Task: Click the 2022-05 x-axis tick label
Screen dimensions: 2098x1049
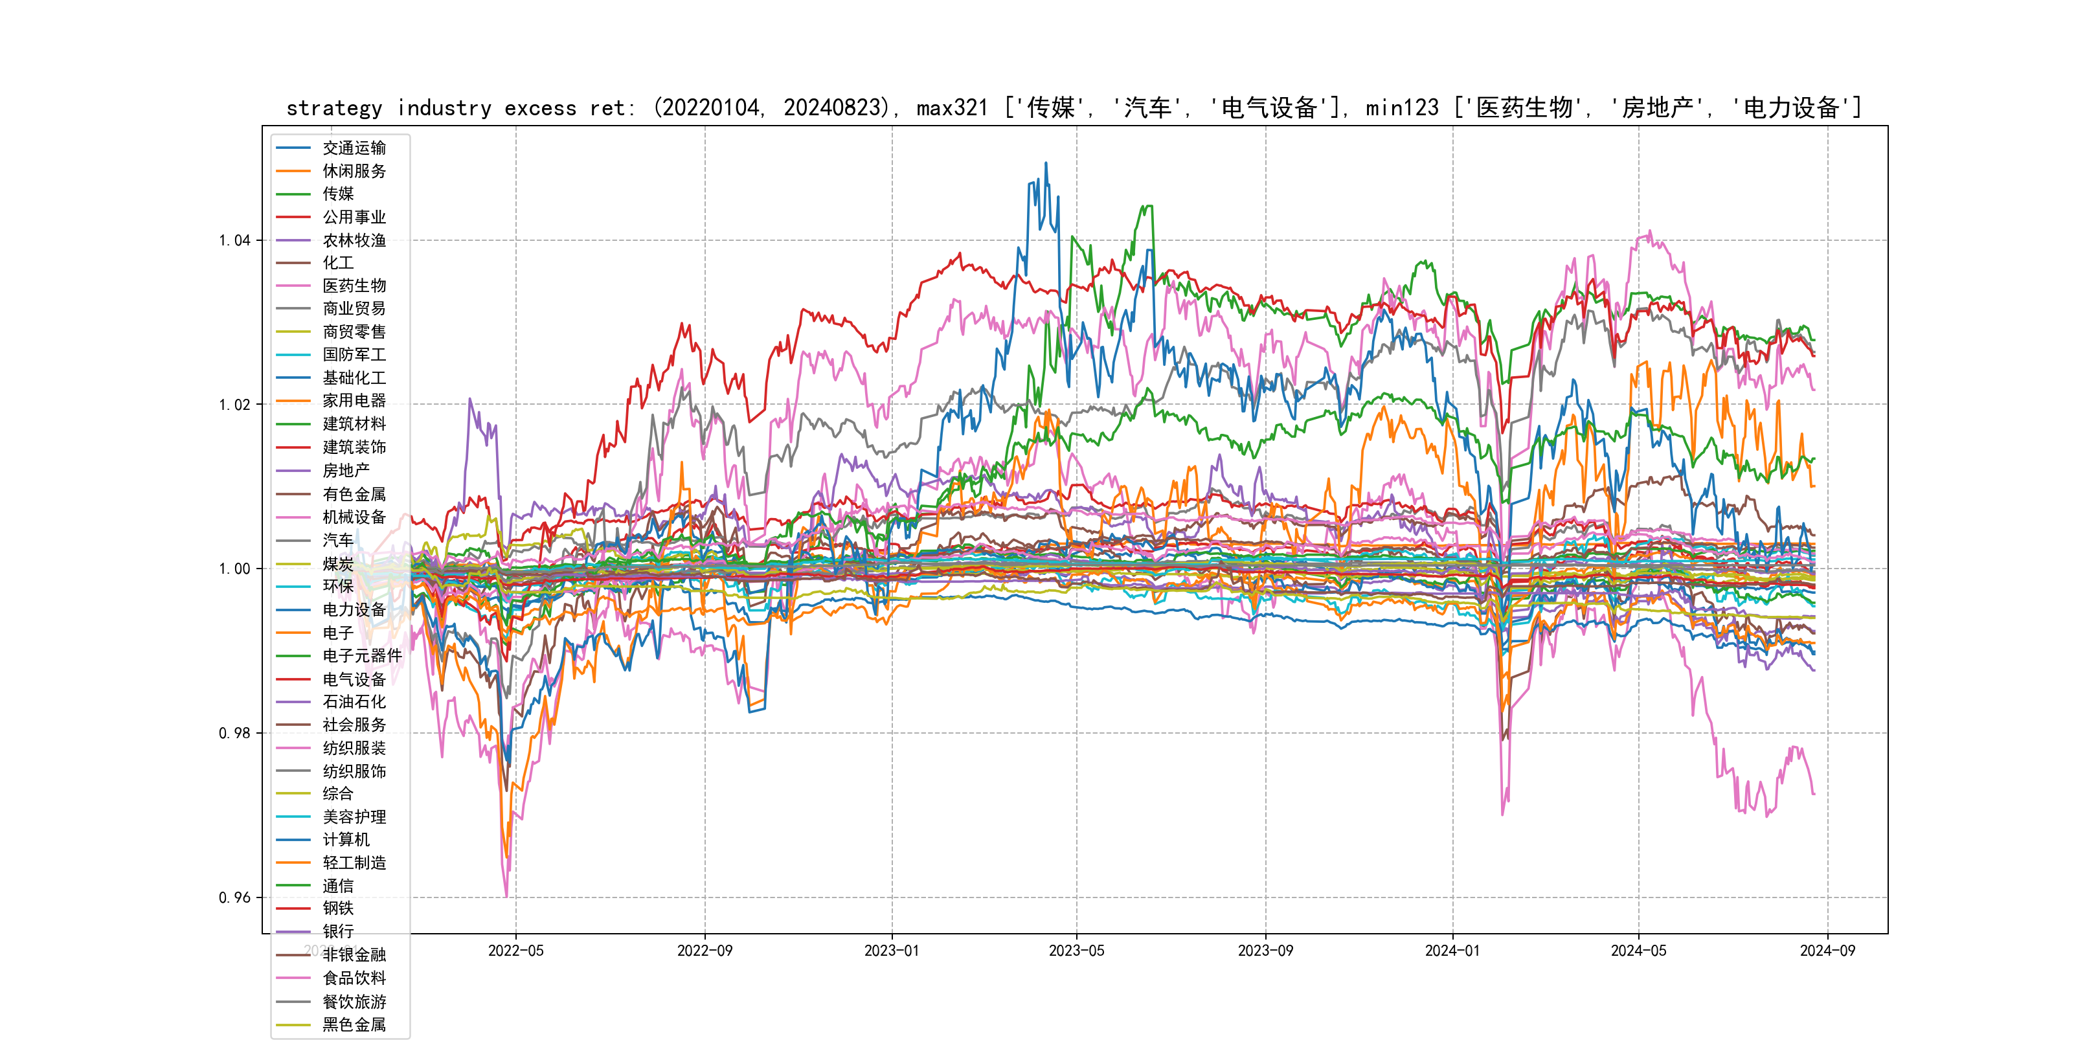Action: tap(515, 951)
